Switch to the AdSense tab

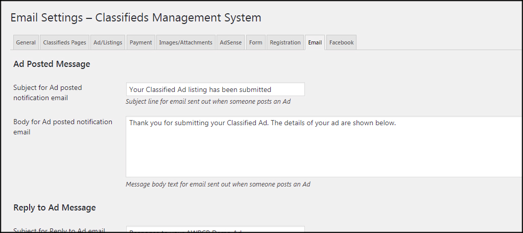(231, 42)
